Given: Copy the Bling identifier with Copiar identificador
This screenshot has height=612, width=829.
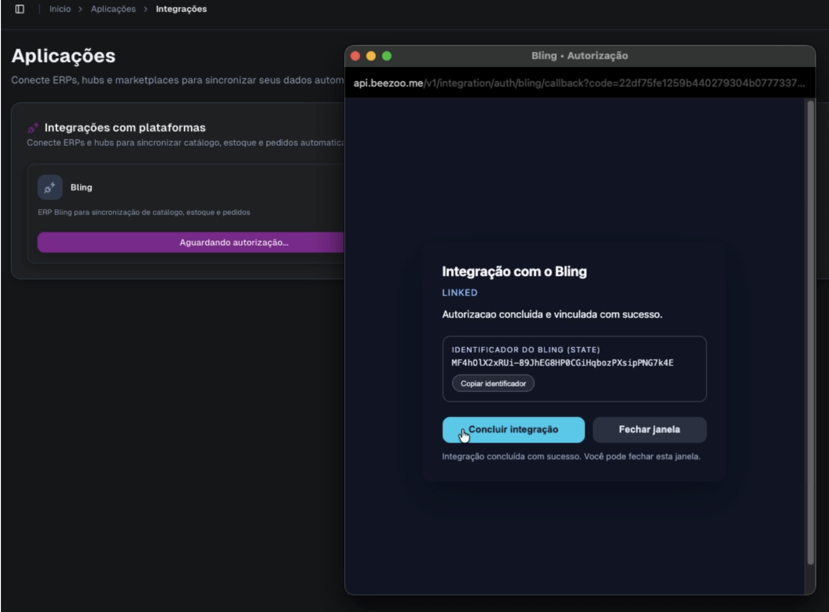Looking at the screenshot, I should click(493, 384).
